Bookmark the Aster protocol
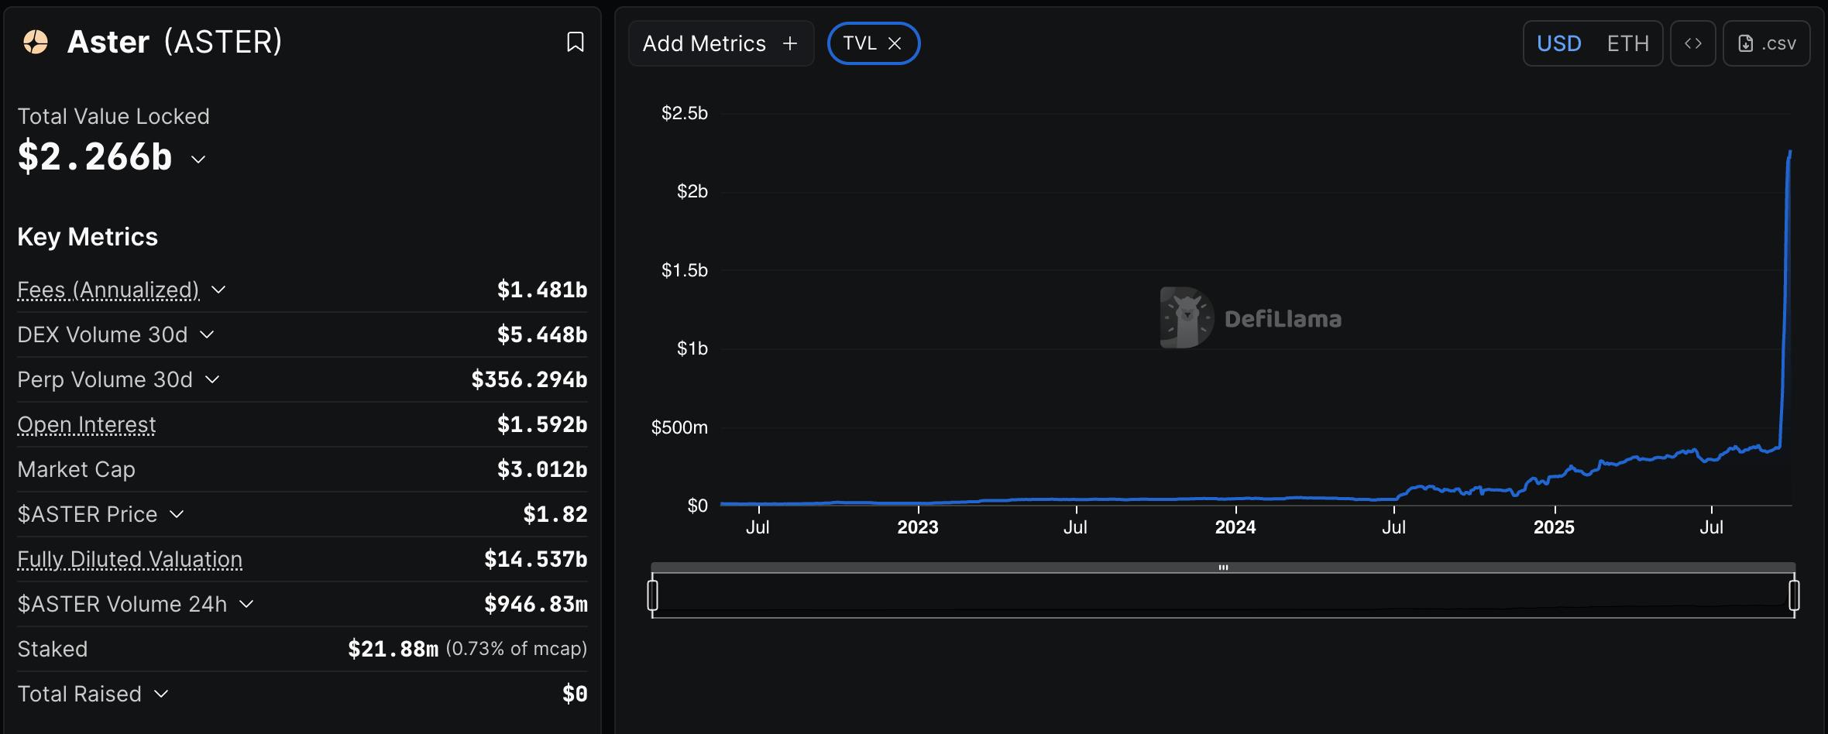 coord(575,42)
